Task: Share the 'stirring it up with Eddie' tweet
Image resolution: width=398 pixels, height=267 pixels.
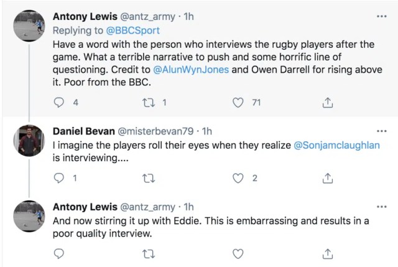Action: tap(326, 253)
